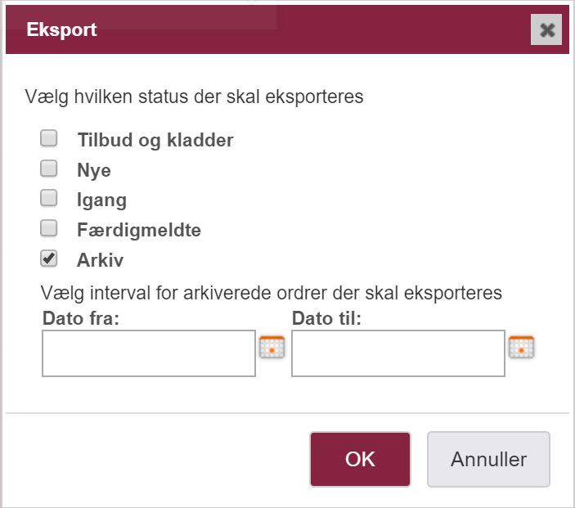The width and height of the screenshot is (575, 508).
Task: Enable the Tilbud og kladder checkbox
Action: (x=49, y=138)
